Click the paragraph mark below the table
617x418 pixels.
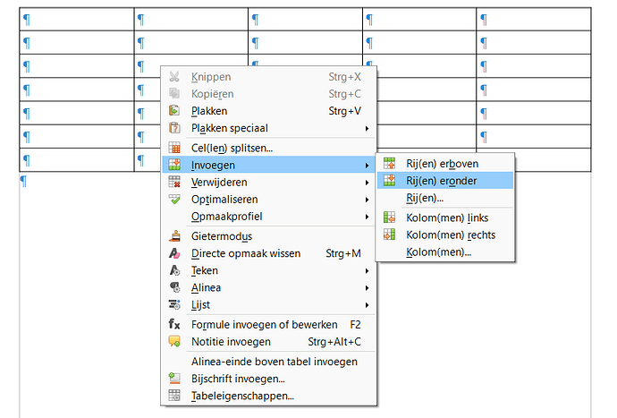pos(24,181)
